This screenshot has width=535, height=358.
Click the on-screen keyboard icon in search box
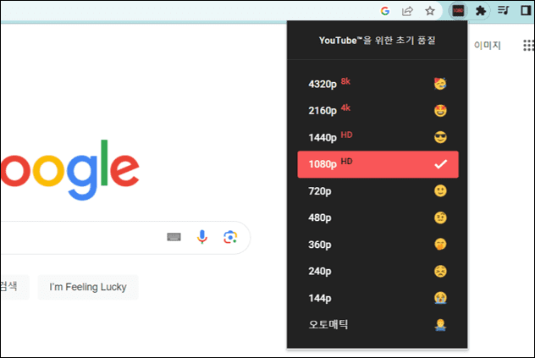pyautogui.click(x=174, y=237)
